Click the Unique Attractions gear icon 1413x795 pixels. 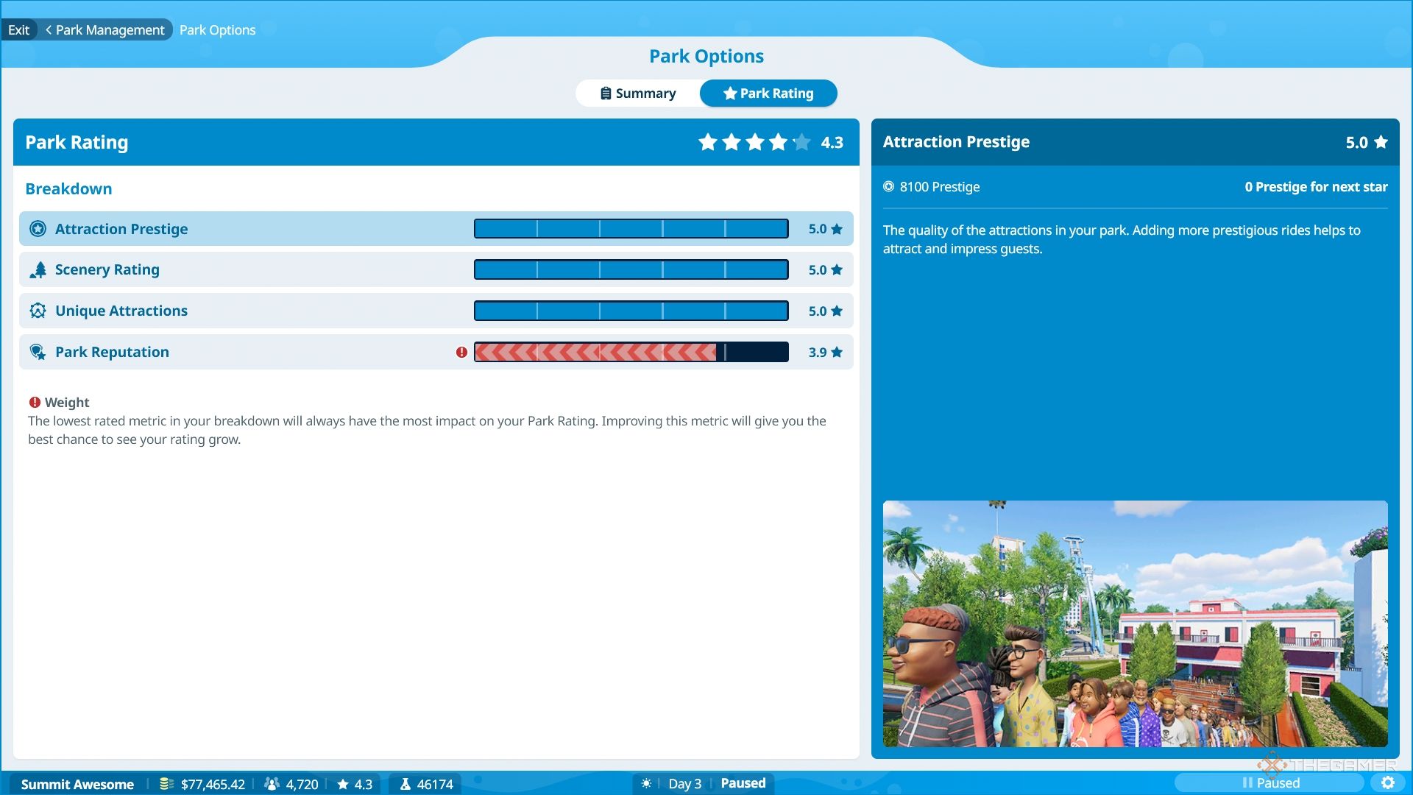click(37, 310)
